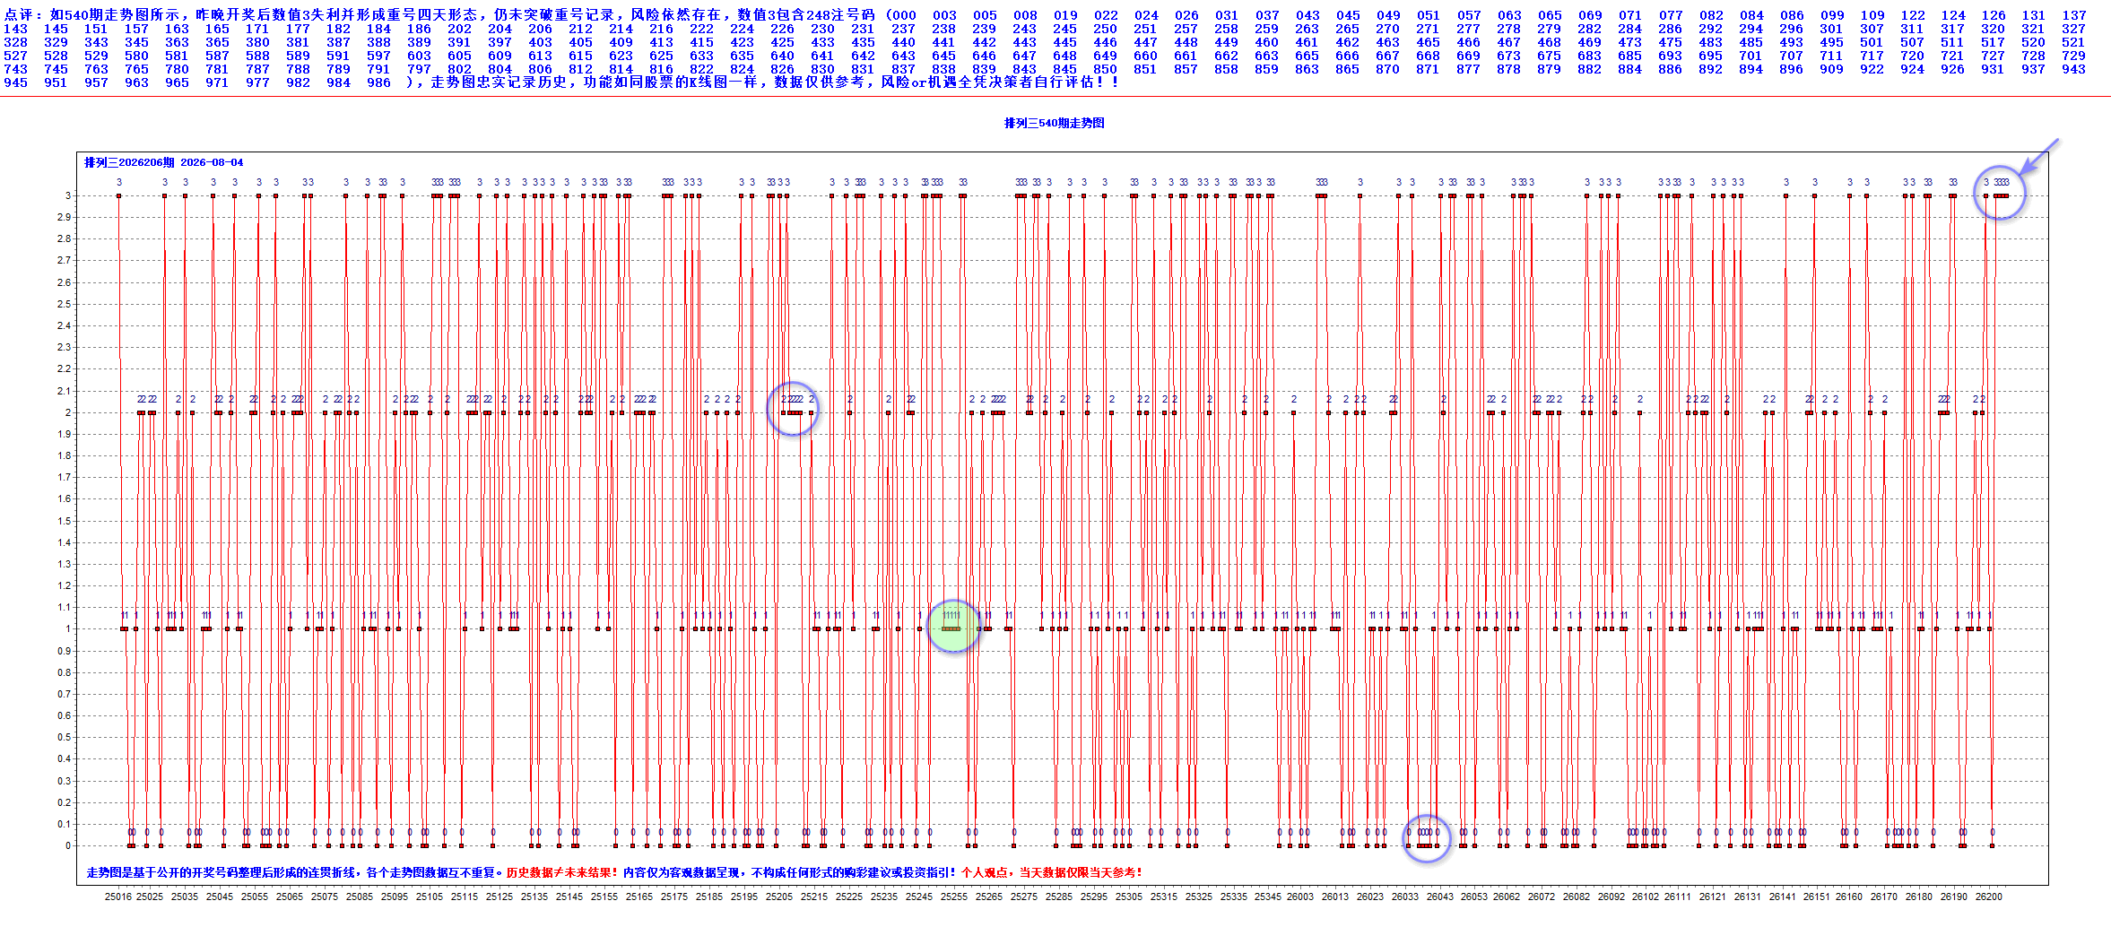Select y-axis label 2.5

click(x=64, y=304)
